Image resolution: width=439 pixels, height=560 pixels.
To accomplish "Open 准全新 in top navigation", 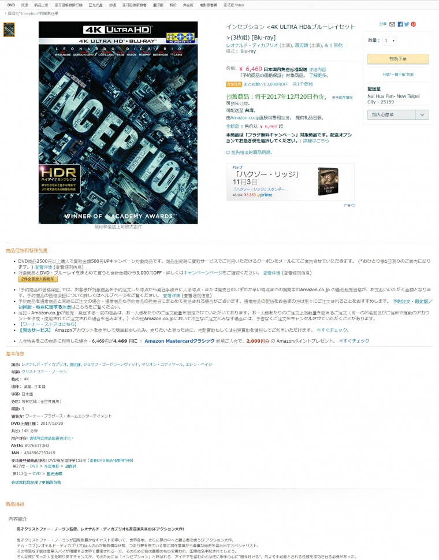I will pos(188,5).
